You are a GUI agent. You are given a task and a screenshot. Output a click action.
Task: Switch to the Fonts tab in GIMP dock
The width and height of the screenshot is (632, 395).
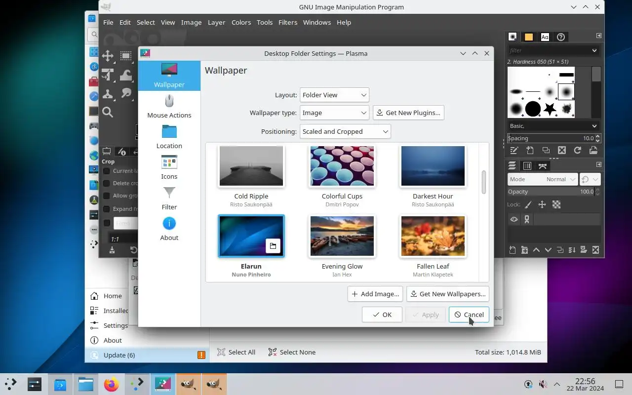(x=545, y=37)
